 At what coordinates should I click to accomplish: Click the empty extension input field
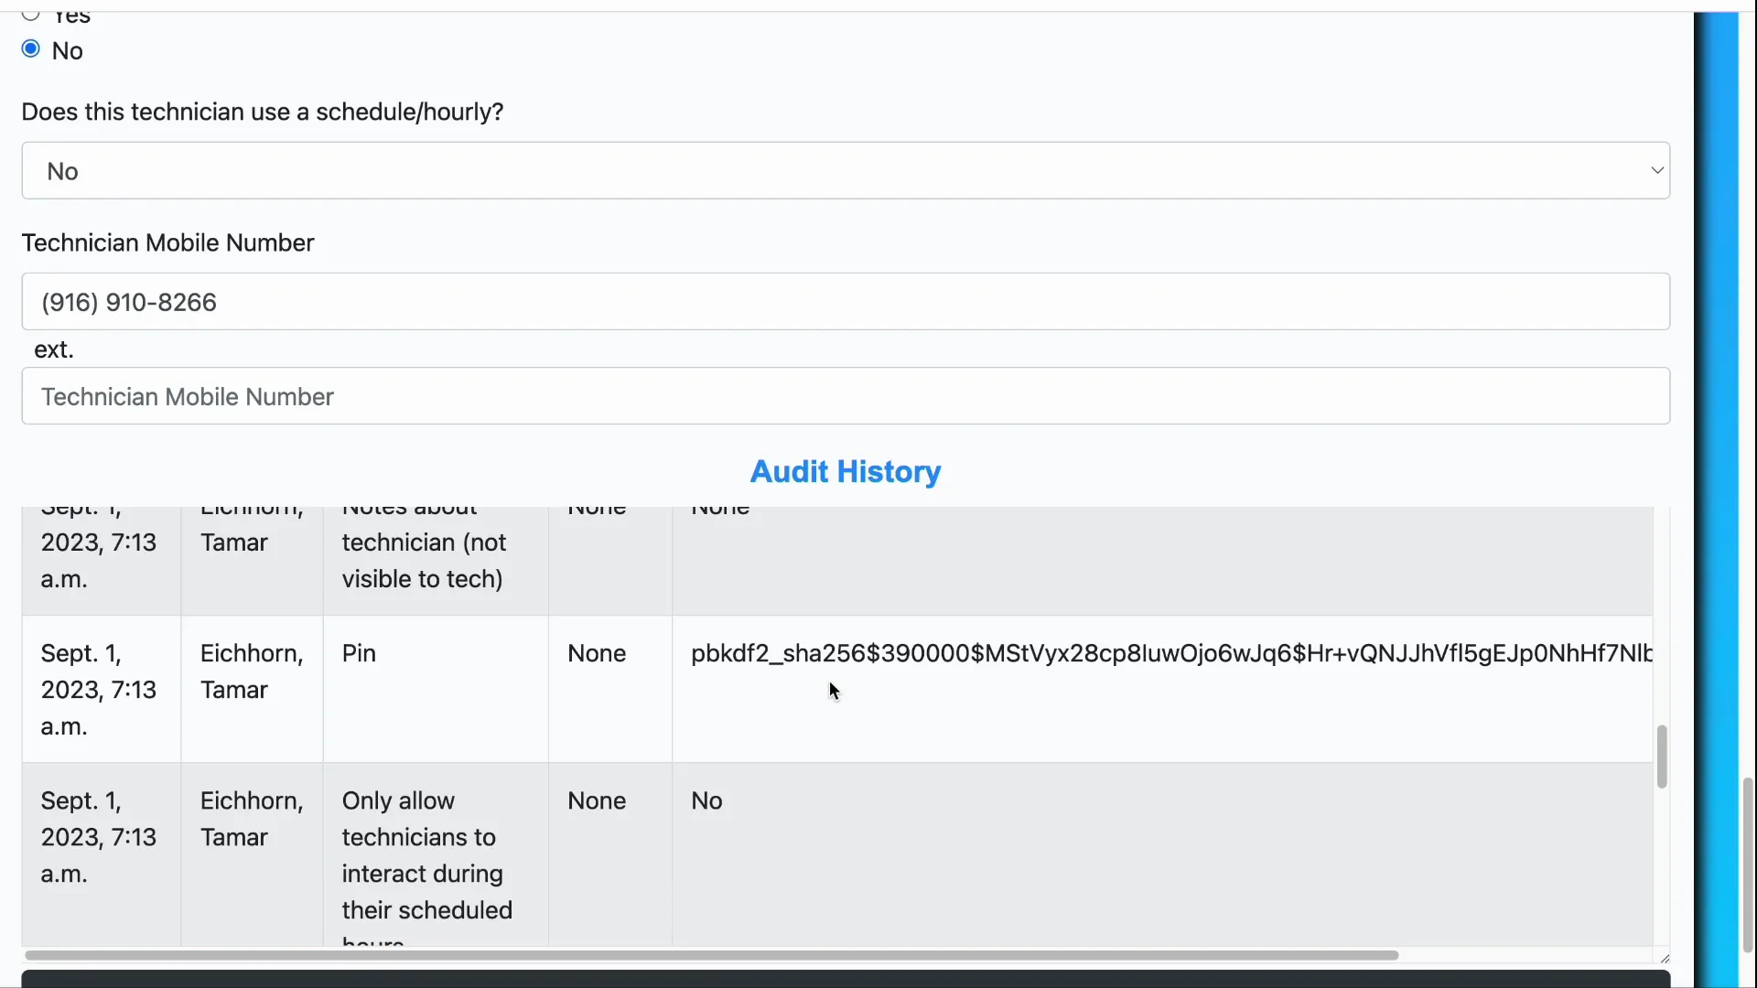click(x=844, y=396)
